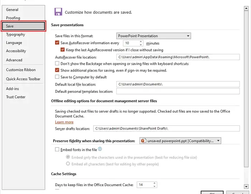Click the Default personal templates location field
251x194 pixels.
pyautogui.click(x=178, y=91)
